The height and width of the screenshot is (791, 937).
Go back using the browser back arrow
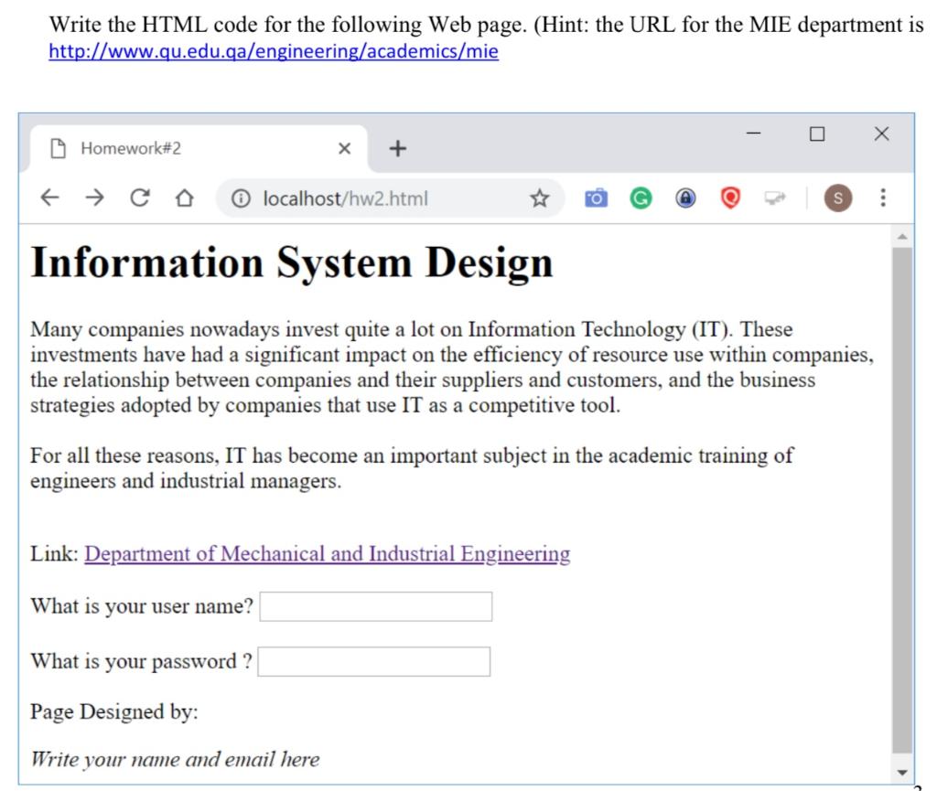point(49,198)
